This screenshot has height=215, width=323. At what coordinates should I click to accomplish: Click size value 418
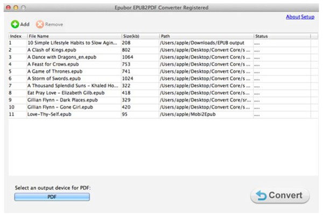pos(126,93)
